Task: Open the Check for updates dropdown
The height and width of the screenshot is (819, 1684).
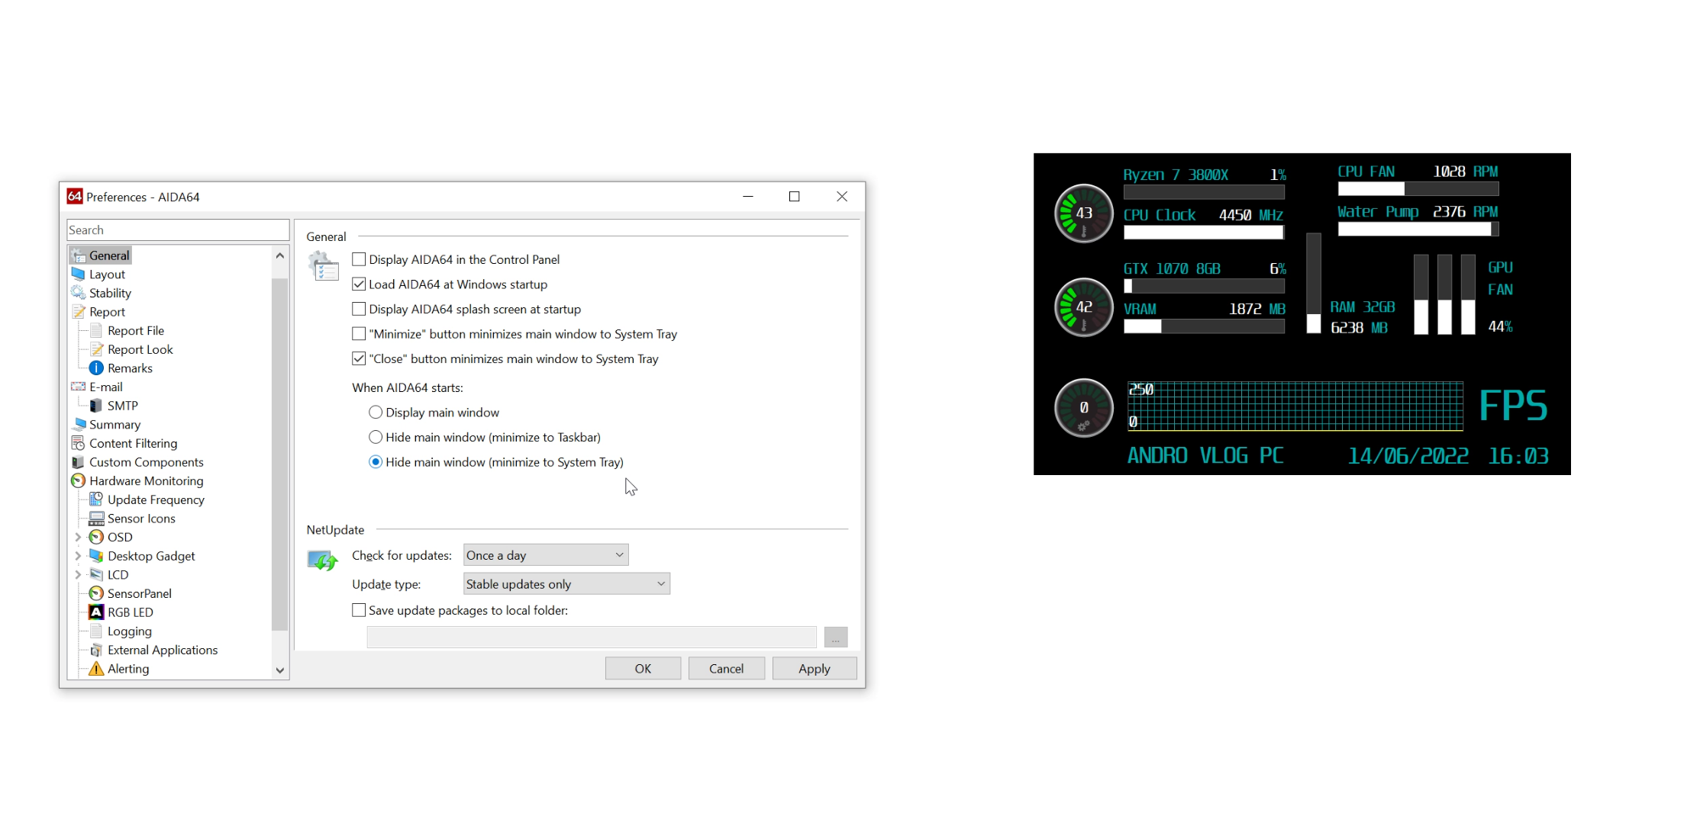Action: coord(546,555)
